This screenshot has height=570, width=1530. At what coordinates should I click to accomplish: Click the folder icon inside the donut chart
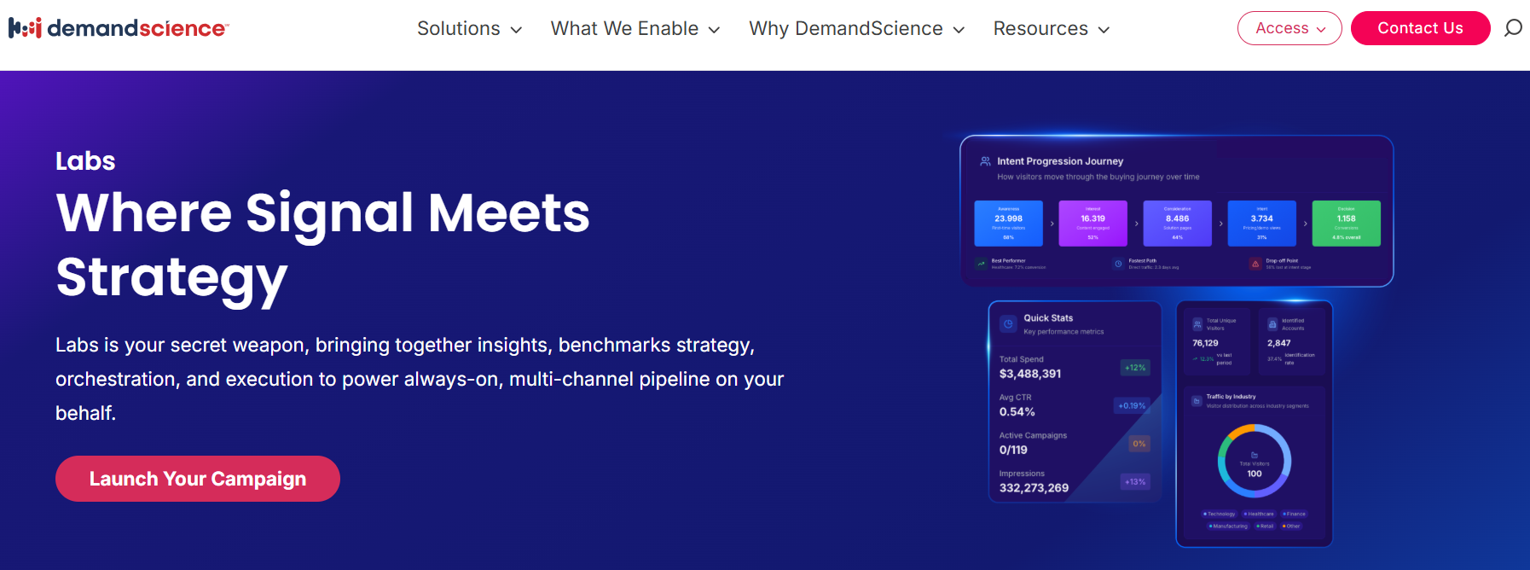pyautogui.click(x=1255, y=455)
